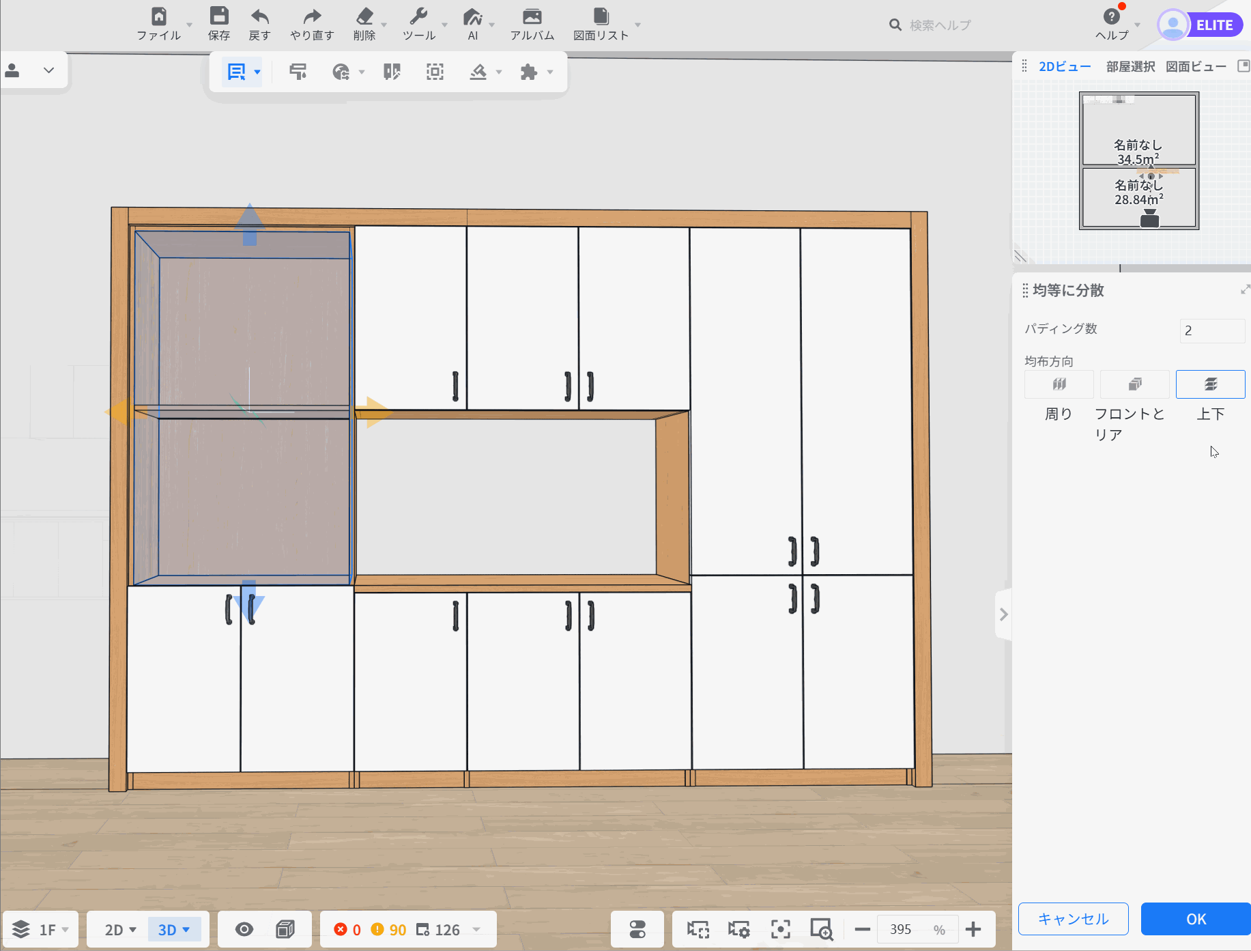Expand dropdown next to list tool

coord(257,72)
